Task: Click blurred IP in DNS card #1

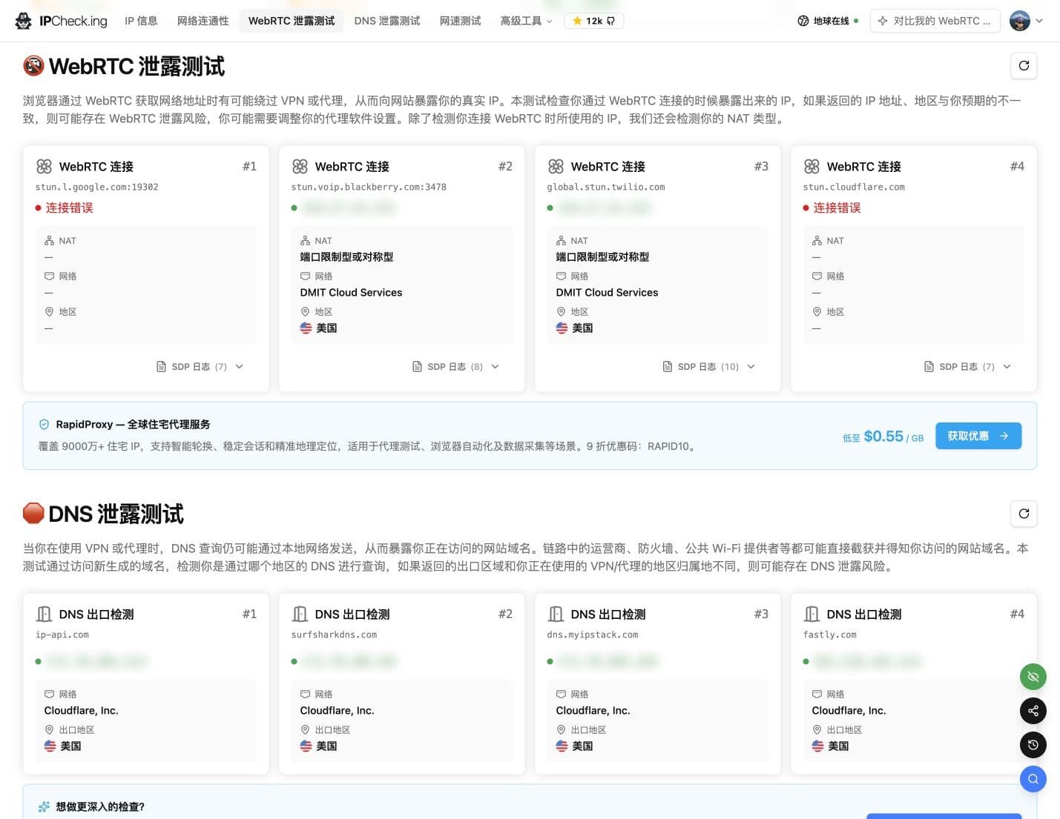Action: (x=96, y=661)
